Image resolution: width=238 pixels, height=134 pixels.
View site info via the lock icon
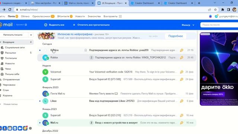[x=17, y=10]
